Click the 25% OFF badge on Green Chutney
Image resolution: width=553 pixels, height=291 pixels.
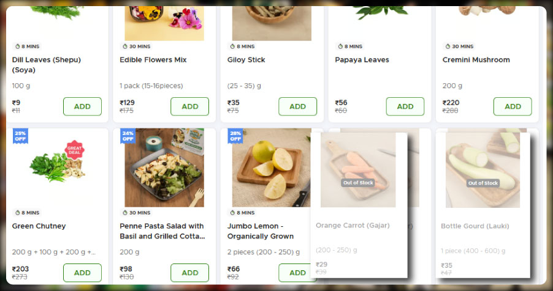tap(20, 136)
